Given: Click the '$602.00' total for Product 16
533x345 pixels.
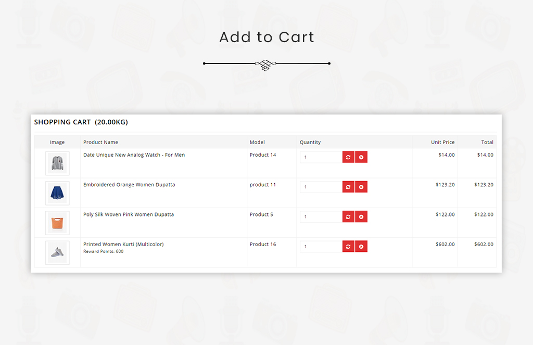Looking at the screenshot, I should 484,244.
